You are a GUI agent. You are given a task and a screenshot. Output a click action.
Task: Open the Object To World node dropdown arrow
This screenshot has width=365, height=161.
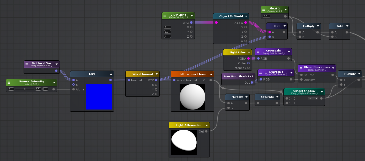(246, 16)
